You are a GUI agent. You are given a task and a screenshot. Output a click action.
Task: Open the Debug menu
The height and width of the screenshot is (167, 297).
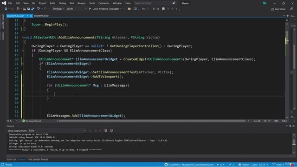pyautogui.click(x=62, y=3)
